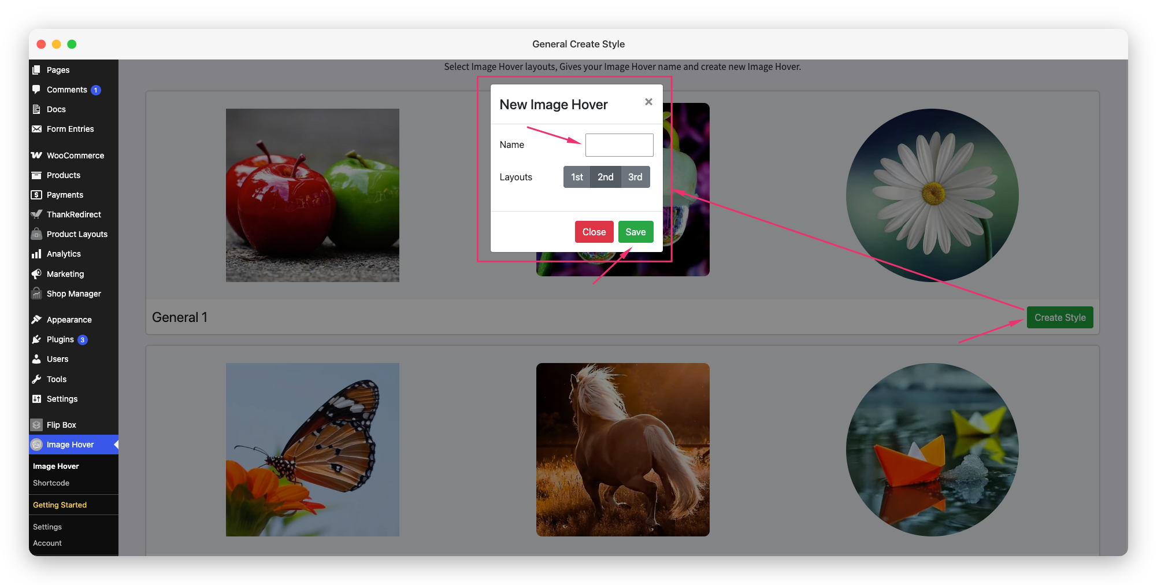Viewport: 1157px width, 585px height.
Task: Select the 3rd layout option
Action: pos(635,177)
